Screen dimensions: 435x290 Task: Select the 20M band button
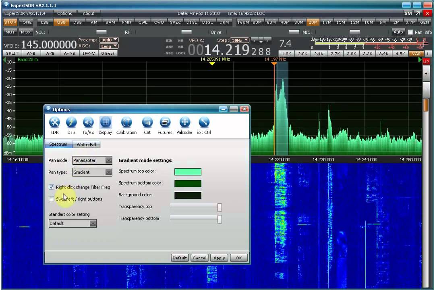click(x=313, y=22)
